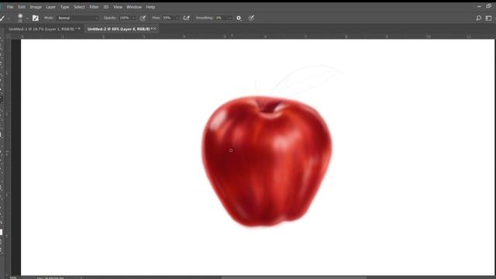The image size is (496, 279).
Task: Open the blending Mode dropdown set to Normal
Action: pyautogui.click(x=78, y=18)
